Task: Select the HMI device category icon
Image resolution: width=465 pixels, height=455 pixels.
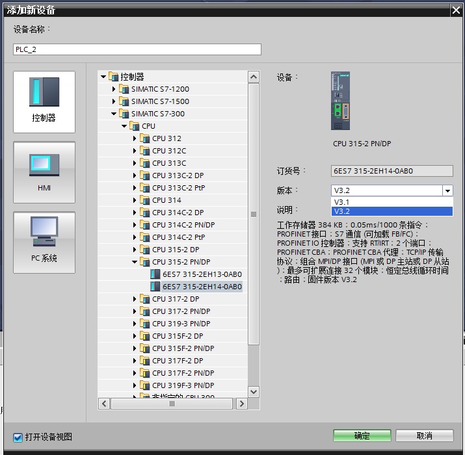Action: tap(44, 172)
